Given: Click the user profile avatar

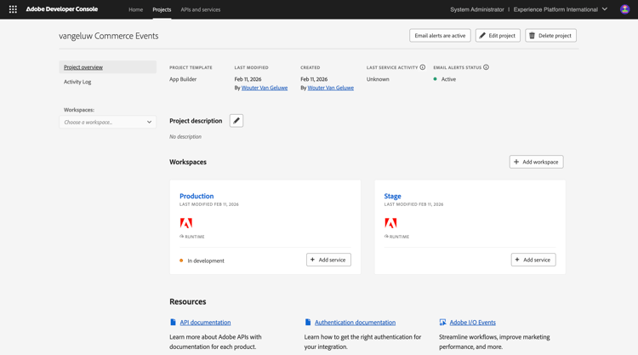Looking at the screenshot, I should 624,9.
